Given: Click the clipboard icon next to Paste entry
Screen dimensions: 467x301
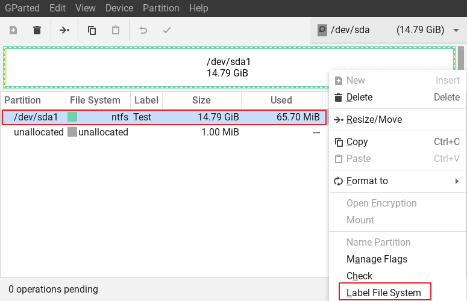Looking at the screenshot, I should point(339,159).
